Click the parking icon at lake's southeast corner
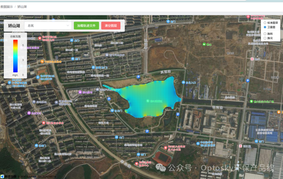Viewport: 283px width, 179px height. coord(178,114)
